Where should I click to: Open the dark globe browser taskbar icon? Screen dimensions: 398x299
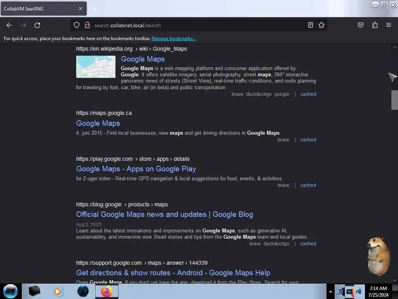tap(83, 291)
